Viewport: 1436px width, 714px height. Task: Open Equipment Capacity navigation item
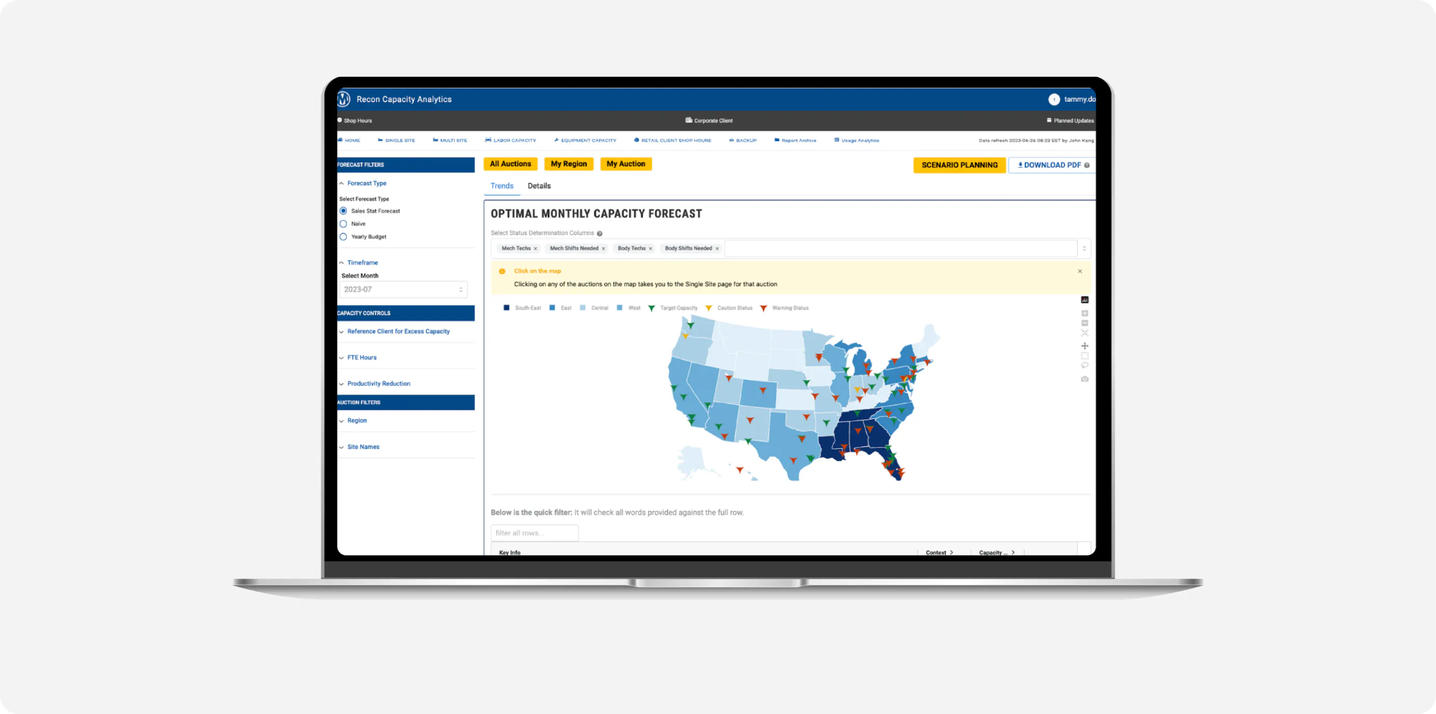tap(585, 141)
